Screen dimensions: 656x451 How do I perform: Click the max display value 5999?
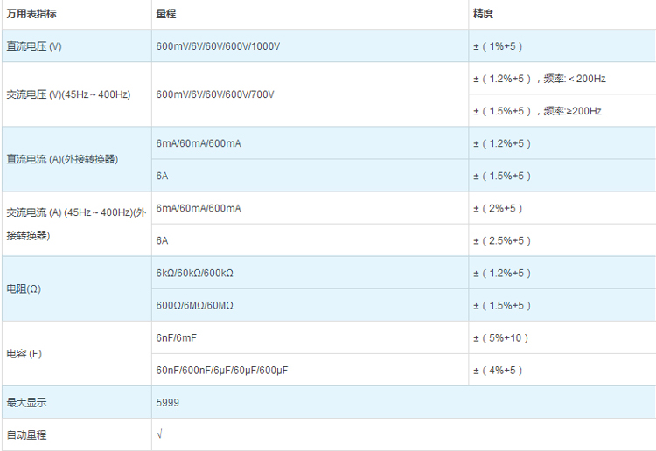tap(167, 403)
